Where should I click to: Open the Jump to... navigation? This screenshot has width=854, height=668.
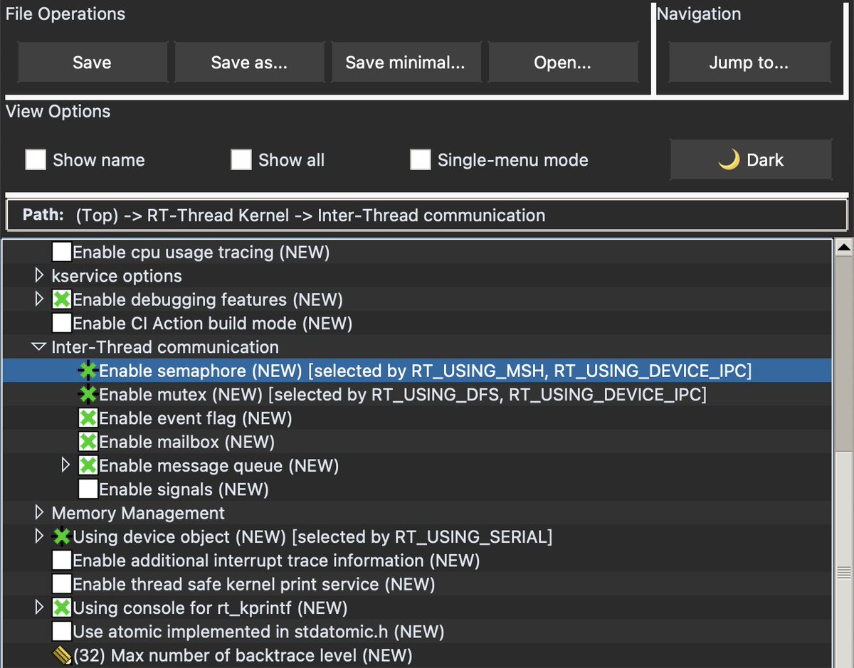(749, 63)
